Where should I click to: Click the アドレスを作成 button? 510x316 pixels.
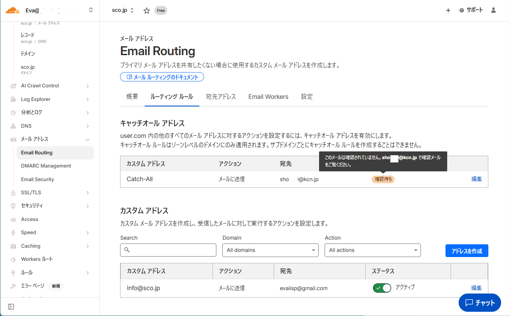click(x=467, y=251)
